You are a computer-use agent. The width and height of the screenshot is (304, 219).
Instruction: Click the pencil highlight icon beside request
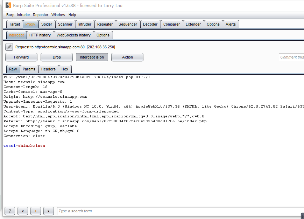click(x=9, y=47)
